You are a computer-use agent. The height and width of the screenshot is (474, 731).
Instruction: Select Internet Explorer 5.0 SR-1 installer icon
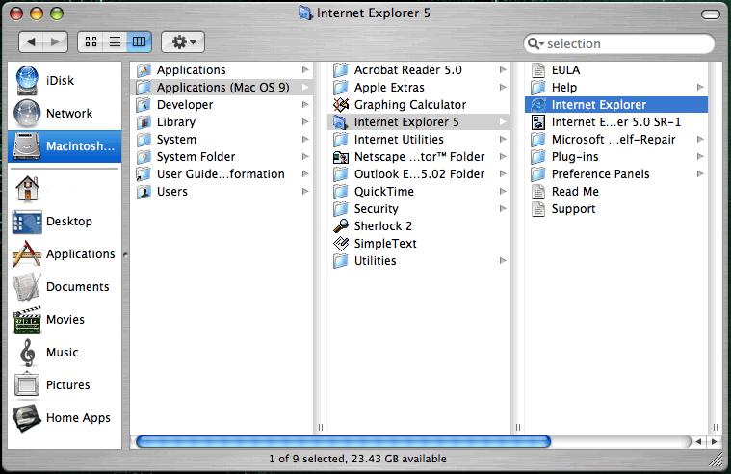tap(538, 122)
